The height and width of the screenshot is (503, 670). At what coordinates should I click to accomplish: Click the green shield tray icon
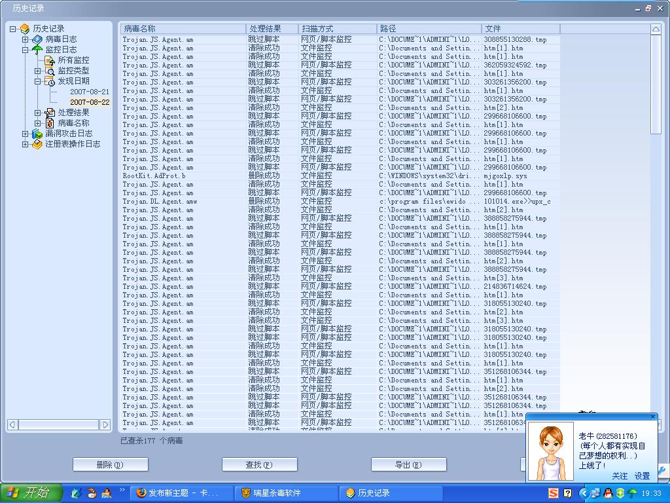(620, 493)
